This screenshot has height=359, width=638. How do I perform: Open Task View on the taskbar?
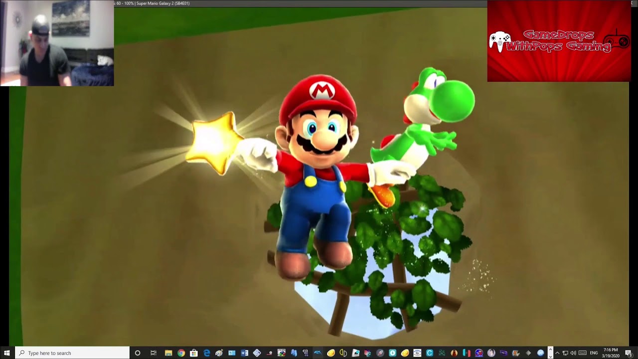click(154, 353)
